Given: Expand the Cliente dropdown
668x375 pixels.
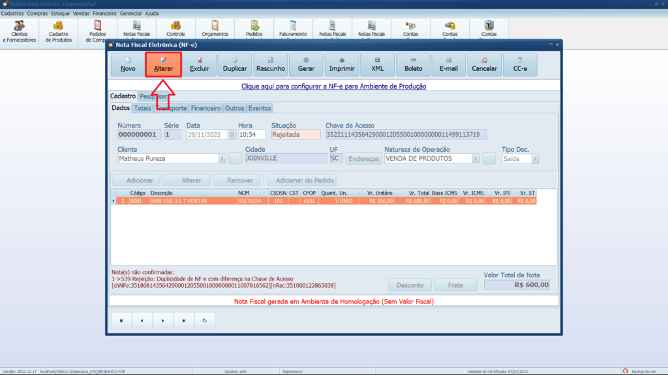Looking at the screenshot, I should (222, 158).
